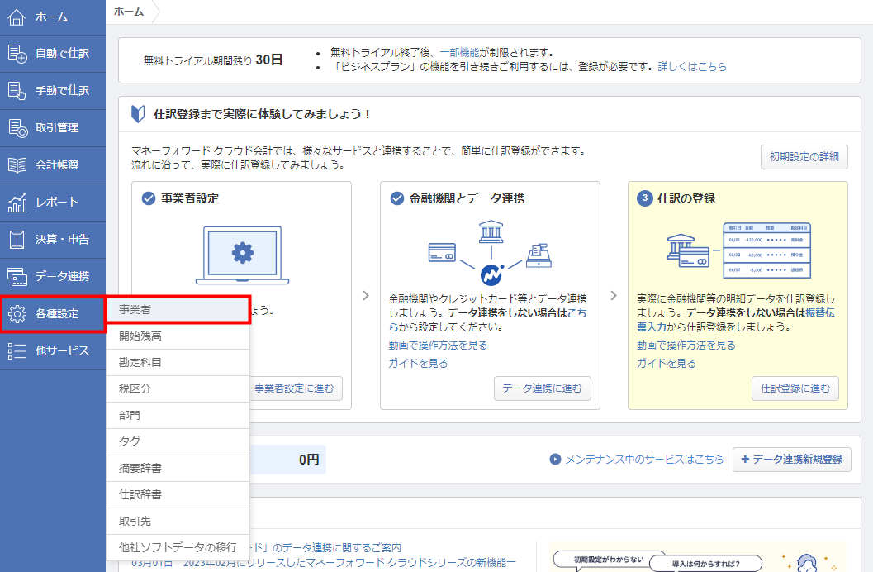Open 他サービス menu
873x572 pixels.
click(52, 350)
